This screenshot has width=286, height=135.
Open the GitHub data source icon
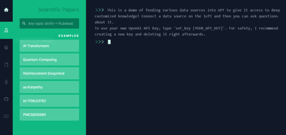6,99
